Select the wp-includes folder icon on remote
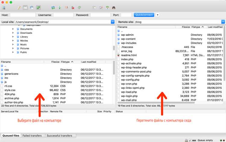Screen dimensions: 226x142 [x=118, y=43]
